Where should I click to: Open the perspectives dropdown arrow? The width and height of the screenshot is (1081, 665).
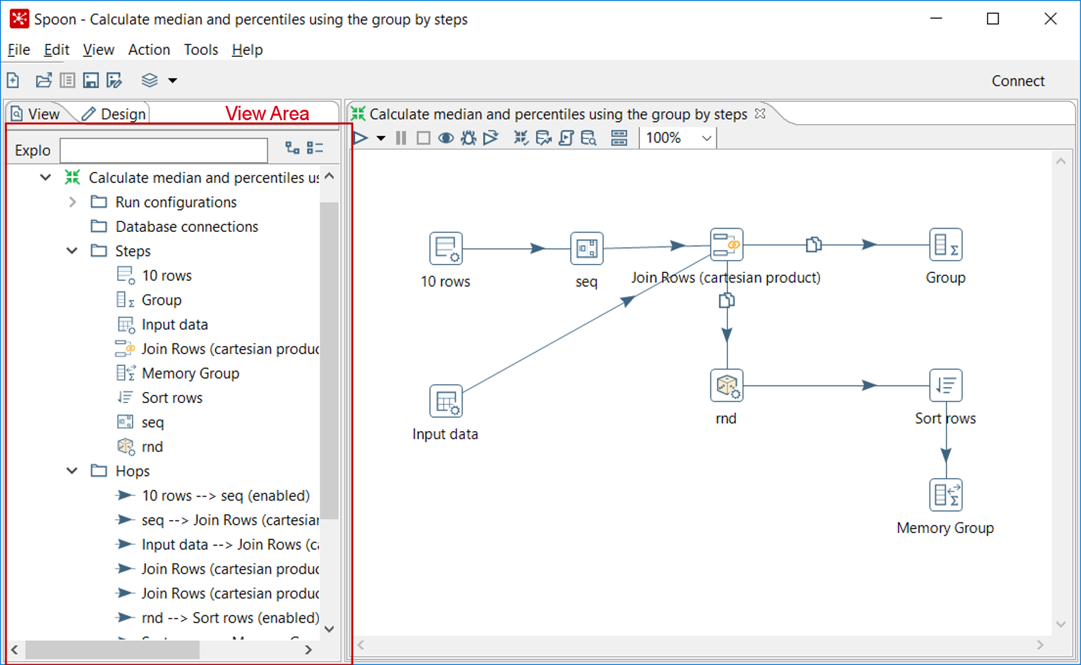[173, 81]
